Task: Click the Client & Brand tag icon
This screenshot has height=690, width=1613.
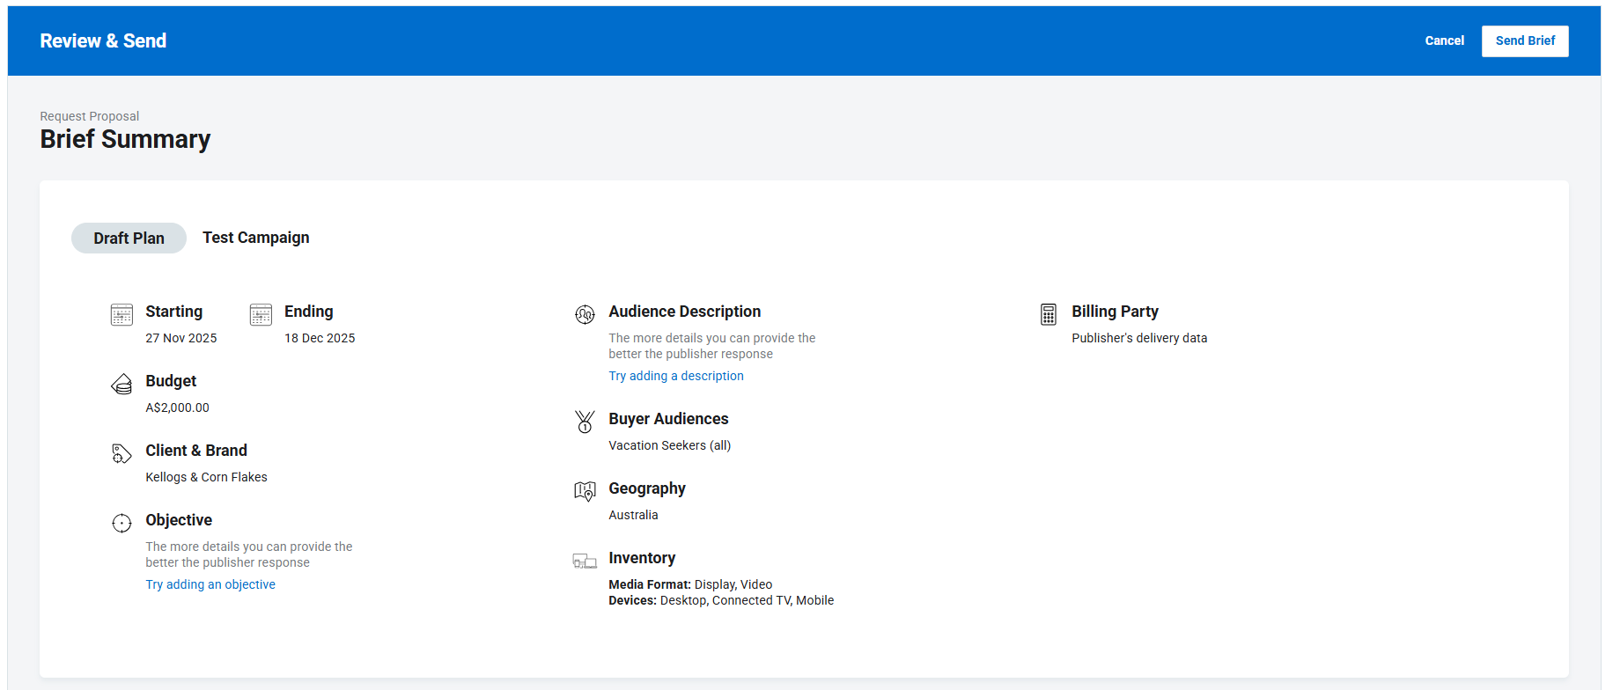Action: (122, 453)
